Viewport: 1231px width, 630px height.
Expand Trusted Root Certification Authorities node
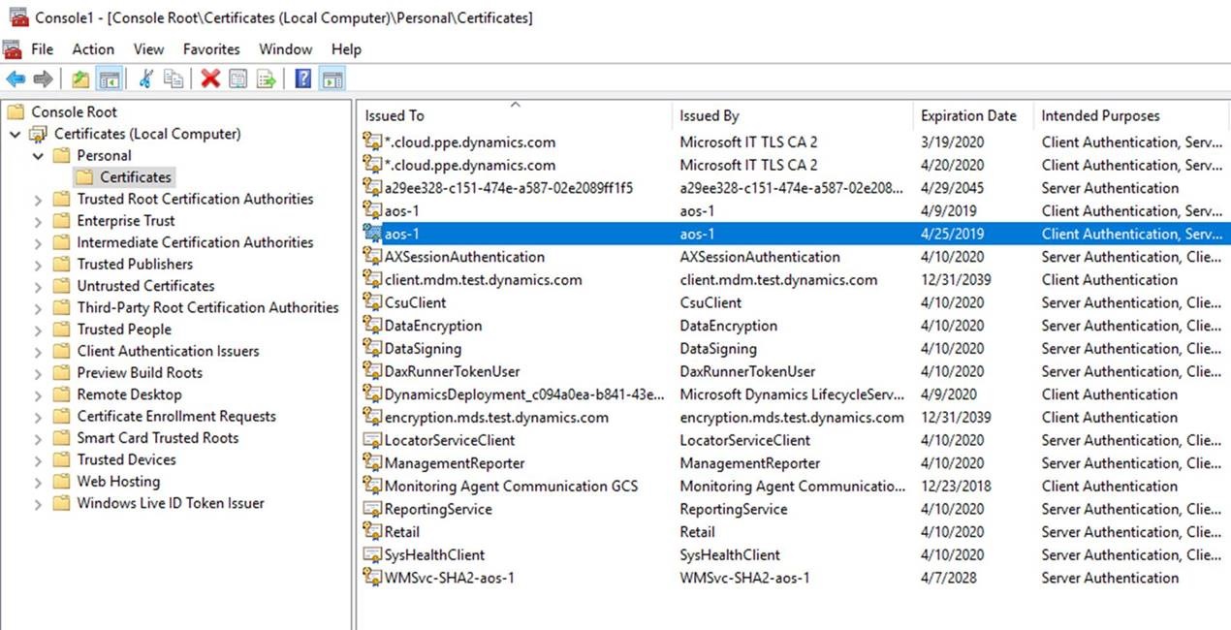[38, 200]
